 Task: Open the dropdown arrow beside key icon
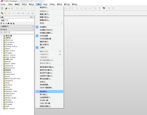click(5, 13)
